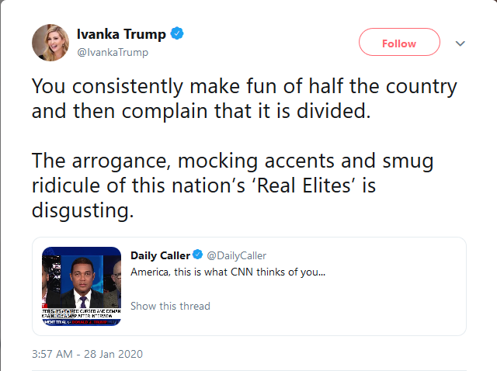This screenshot has width=497, height=371.
Task: Open the @DailyCaller handle
Action: [238, 256]
